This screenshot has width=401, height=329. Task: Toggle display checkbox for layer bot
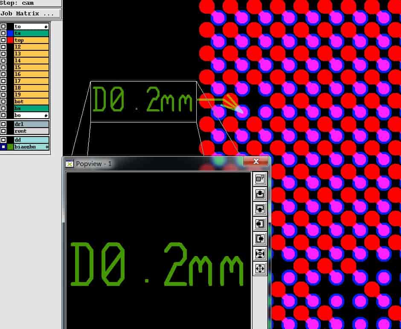(x=3, y=102)
